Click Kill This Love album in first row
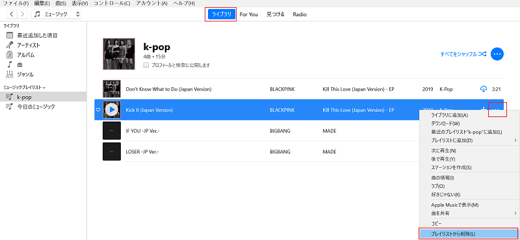Screen dimensions: 520x240 358,89
